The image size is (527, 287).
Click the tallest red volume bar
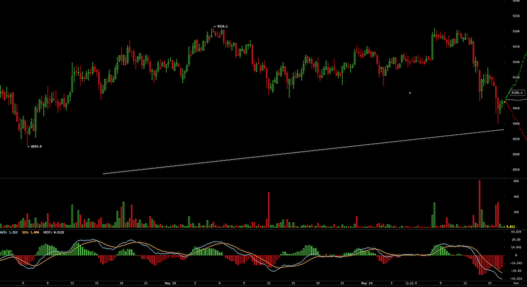tap(480, 204)
